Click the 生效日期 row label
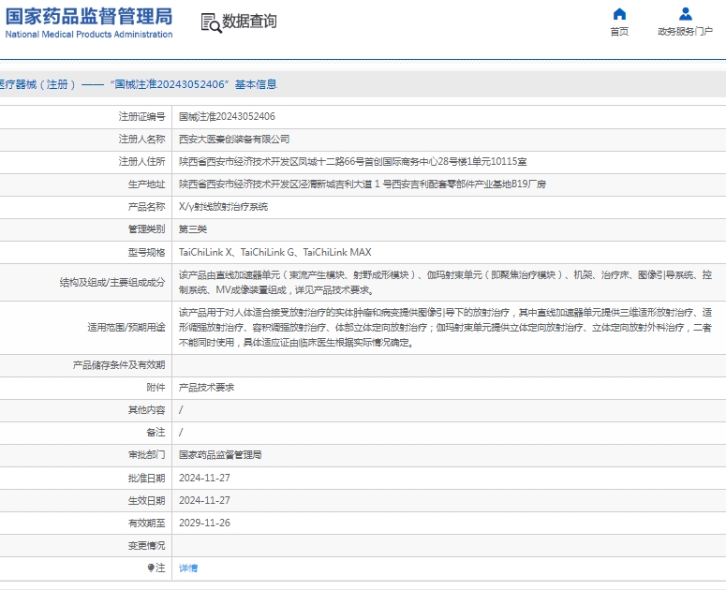 point(146,500)
